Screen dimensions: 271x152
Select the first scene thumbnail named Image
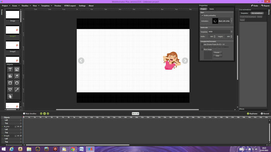pos(12,15)
